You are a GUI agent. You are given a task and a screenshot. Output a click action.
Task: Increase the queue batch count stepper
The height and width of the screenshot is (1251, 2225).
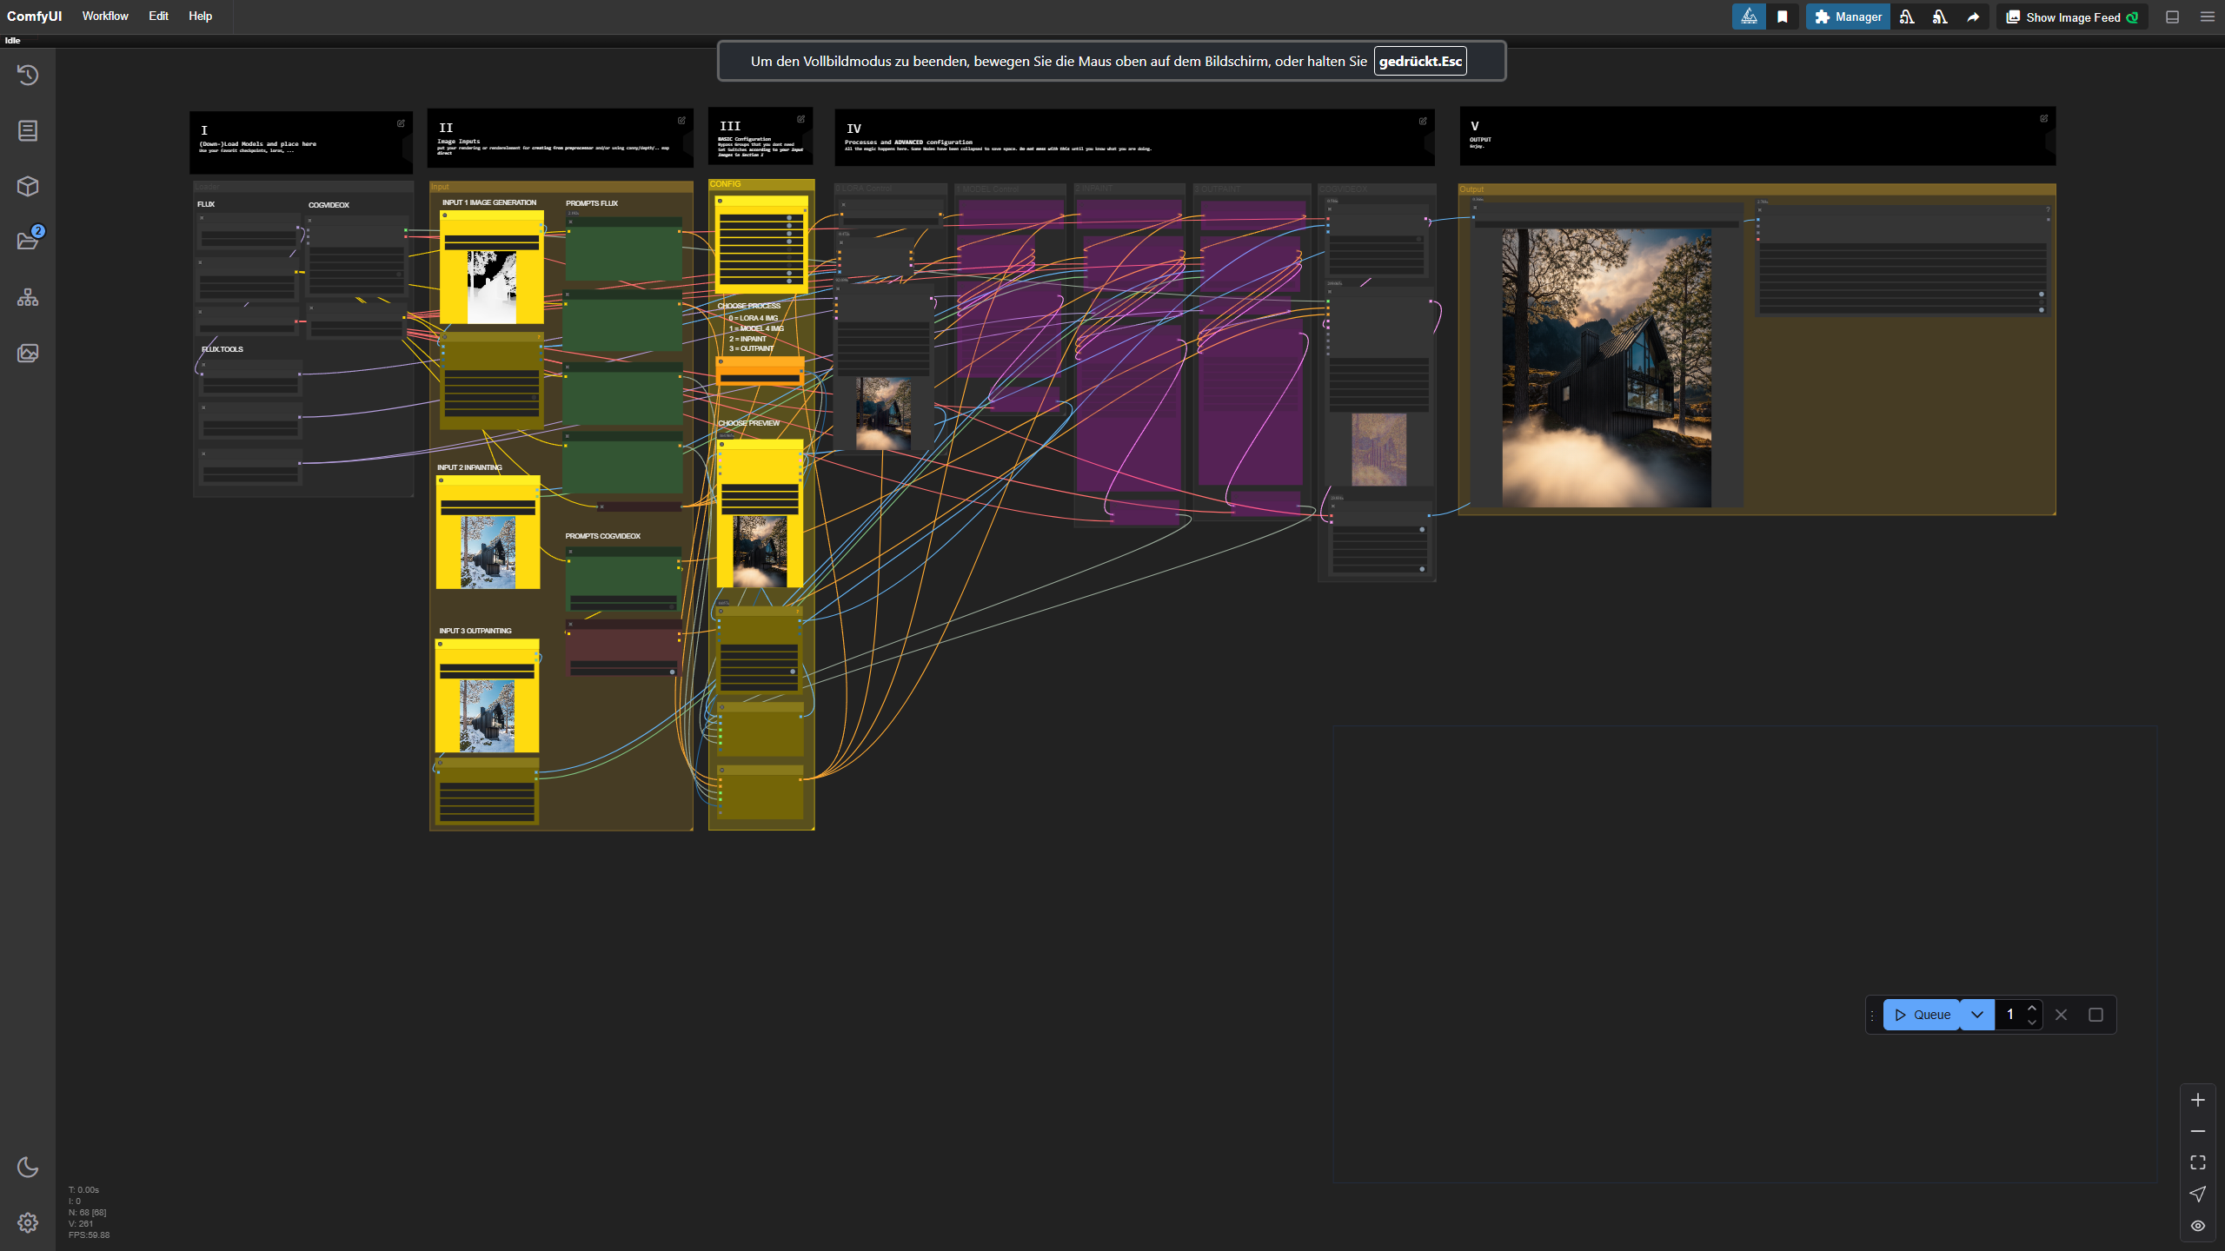2032,1008
